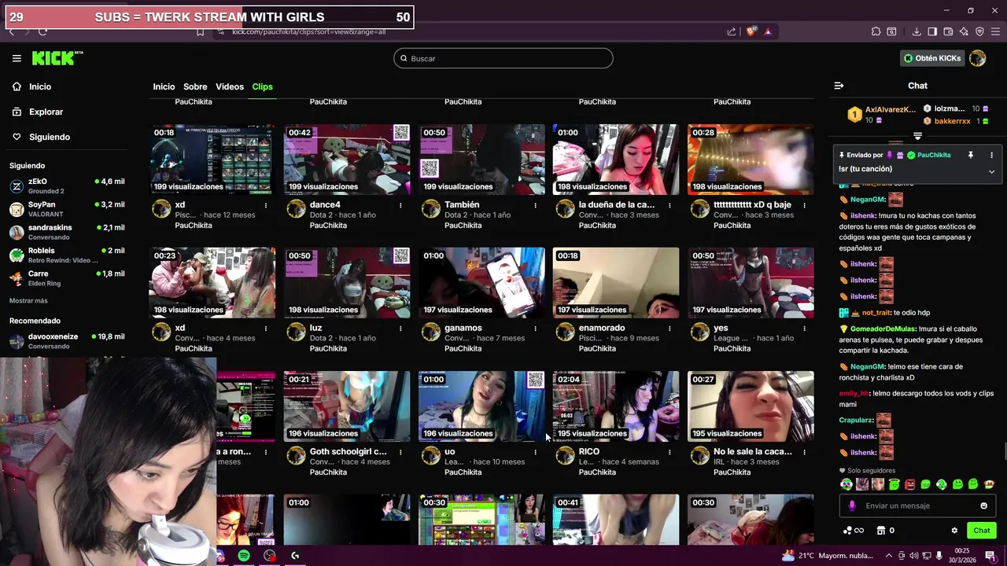Open OBS Studio from taskbar

click(x=270, y=556)
